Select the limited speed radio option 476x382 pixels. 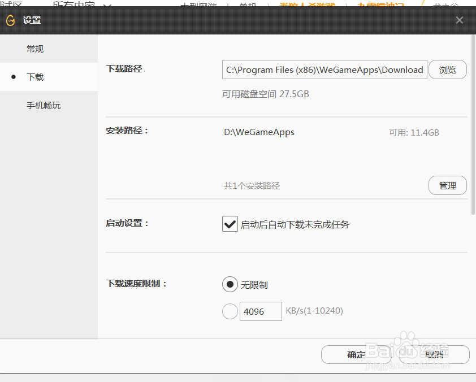230,311
